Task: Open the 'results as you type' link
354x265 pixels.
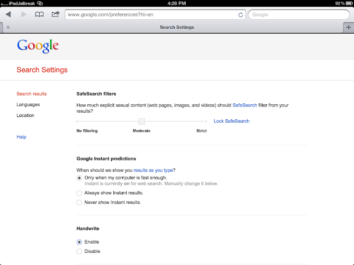Action: pos(158,170)
